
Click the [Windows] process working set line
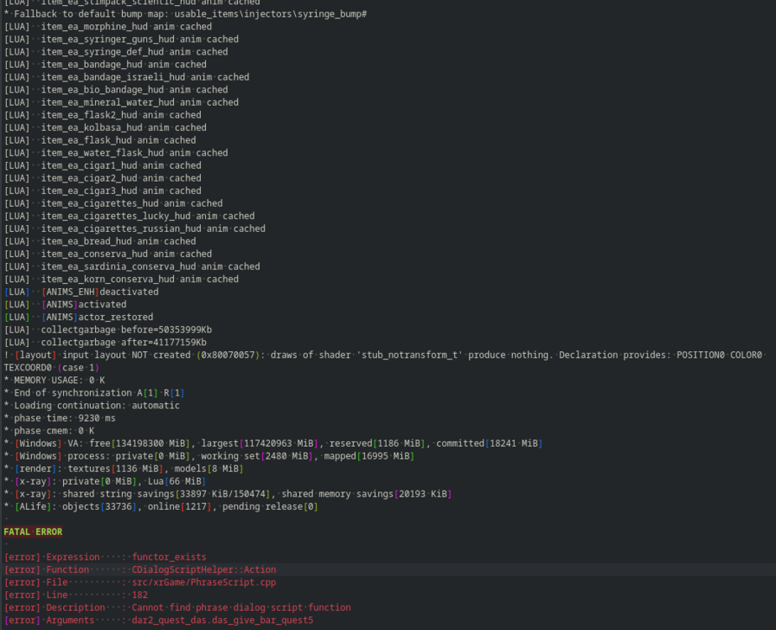pyautogui.click(x=209, y=456)
